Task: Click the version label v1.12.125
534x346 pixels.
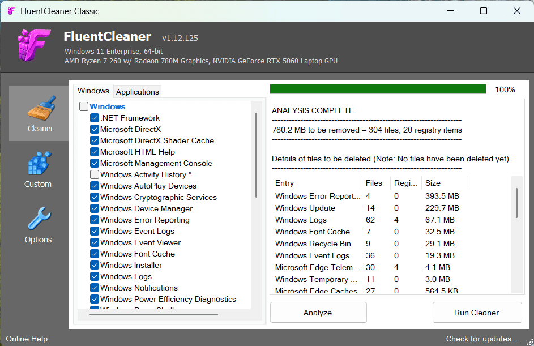Action: tap(180, 38)
